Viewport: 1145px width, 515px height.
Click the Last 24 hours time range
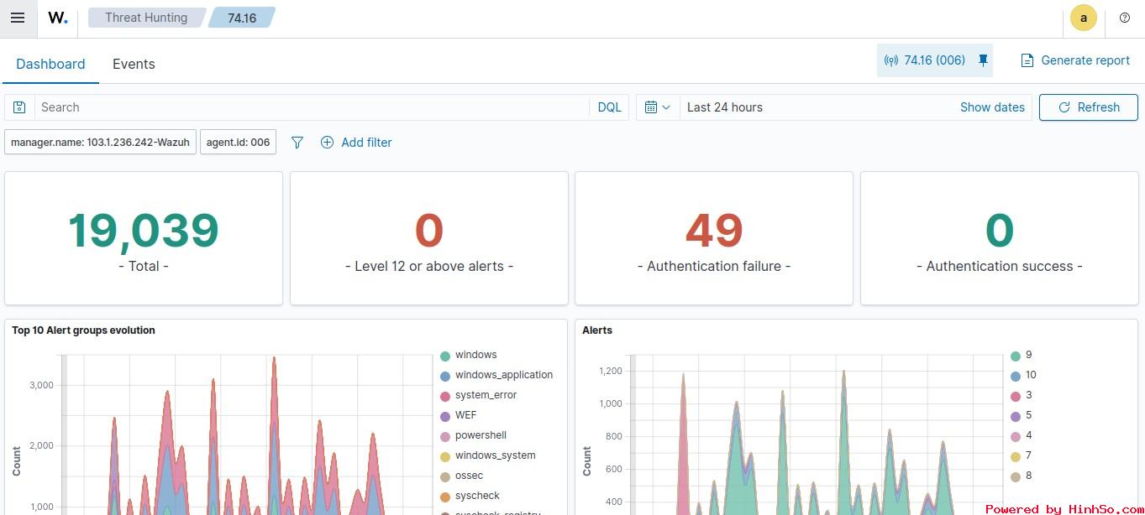pyautogui.click(x=725, y=107)
